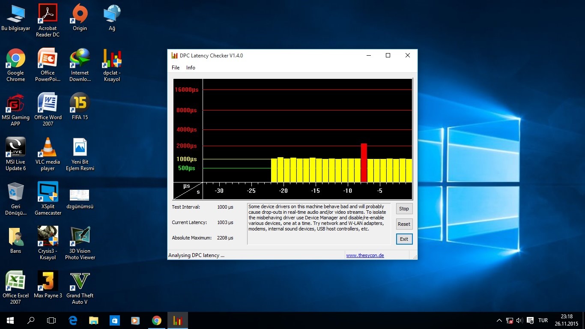Image resolution: width=585 pixels, height=329 pixels.
Task: Open network status tray icon
Action: [510, 320]
